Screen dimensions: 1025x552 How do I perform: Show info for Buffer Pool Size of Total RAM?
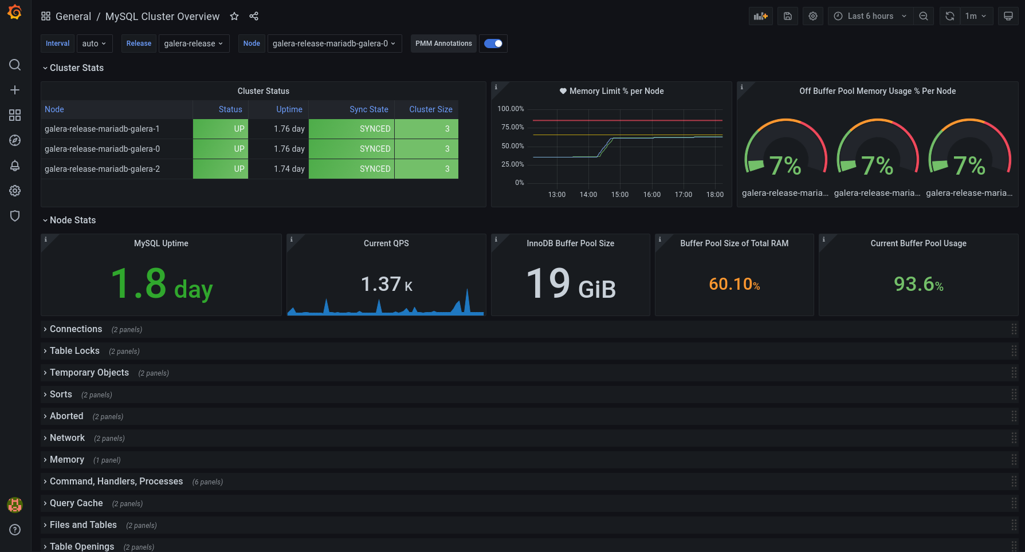[660, 239]
